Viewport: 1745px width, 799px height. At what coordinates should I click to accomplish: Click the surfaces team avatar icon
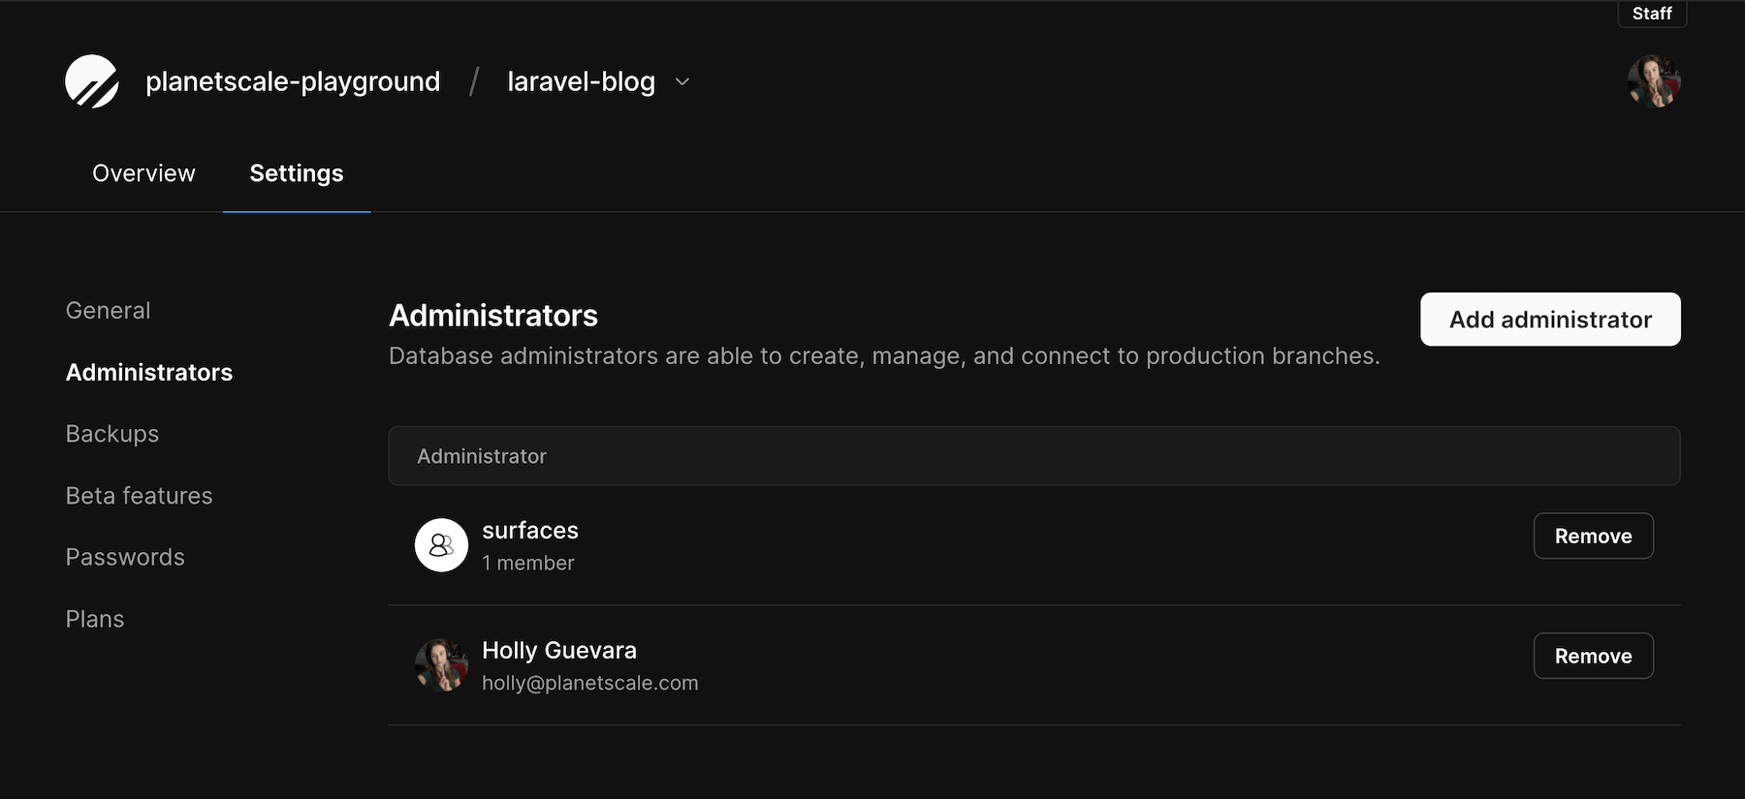[441, 545]
